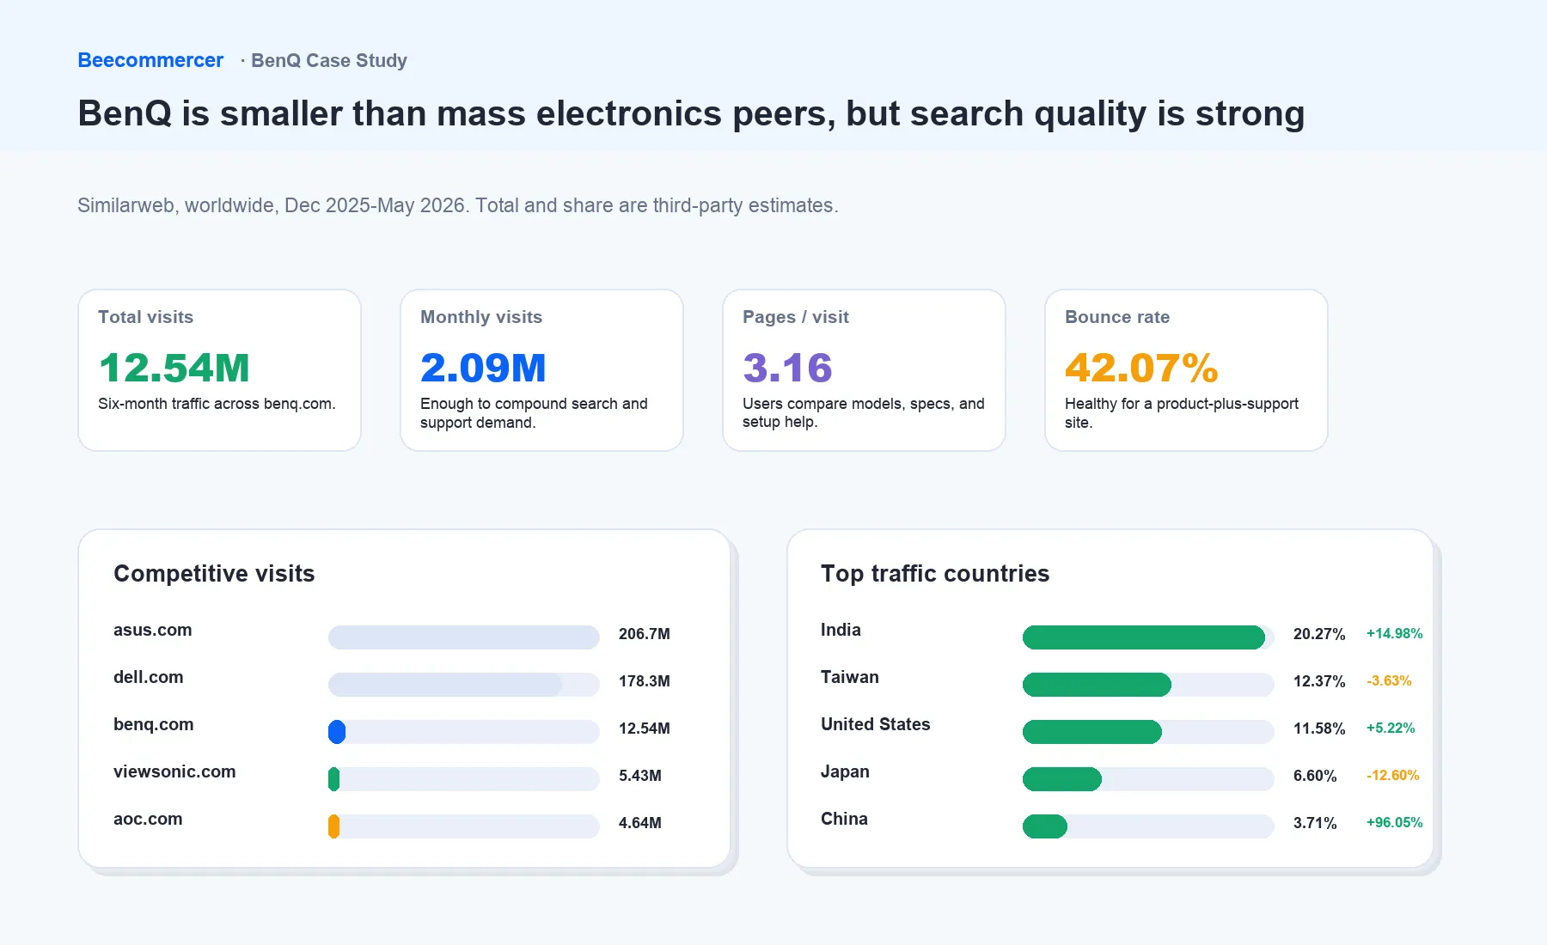Screen dimensions: 1547x945
Task: Select the BenQ Case Study label
Action: pyautogui.click(x=329, y=60)
